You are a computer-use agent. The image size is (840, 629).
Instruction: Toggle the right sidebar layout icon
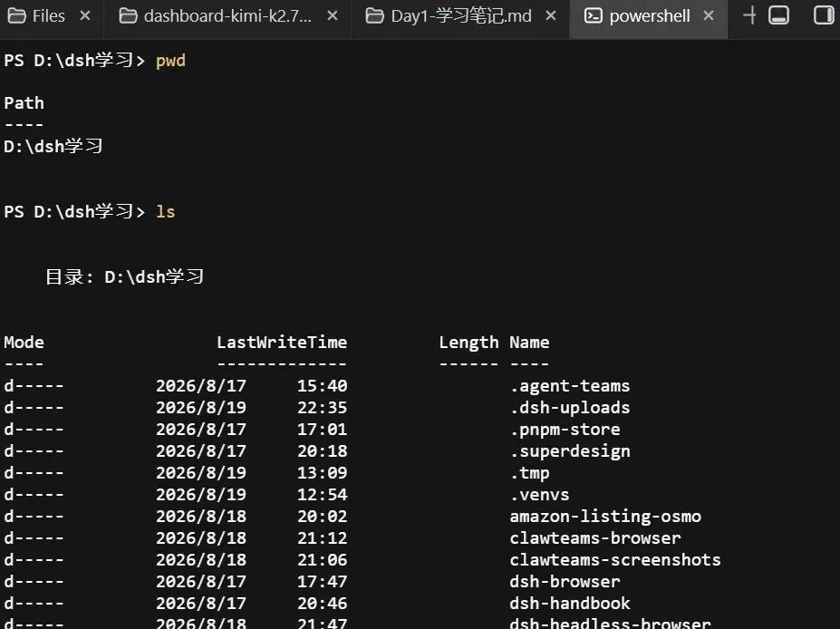pos(824,15)
